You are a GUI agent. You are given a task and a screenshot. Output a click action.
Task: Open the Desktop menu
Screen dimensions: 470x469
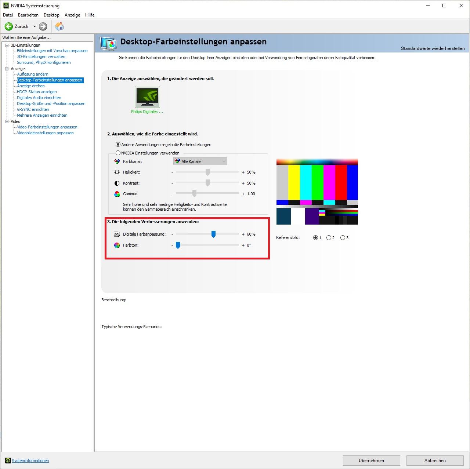(x=51, y=15)
